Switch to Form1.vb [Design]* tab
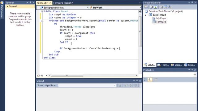 [x=63, y=3]
